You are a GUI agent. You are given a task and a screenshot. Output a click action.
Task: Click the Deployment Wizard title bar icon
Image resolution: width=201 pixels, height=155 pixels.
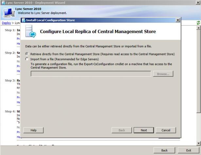4,3
